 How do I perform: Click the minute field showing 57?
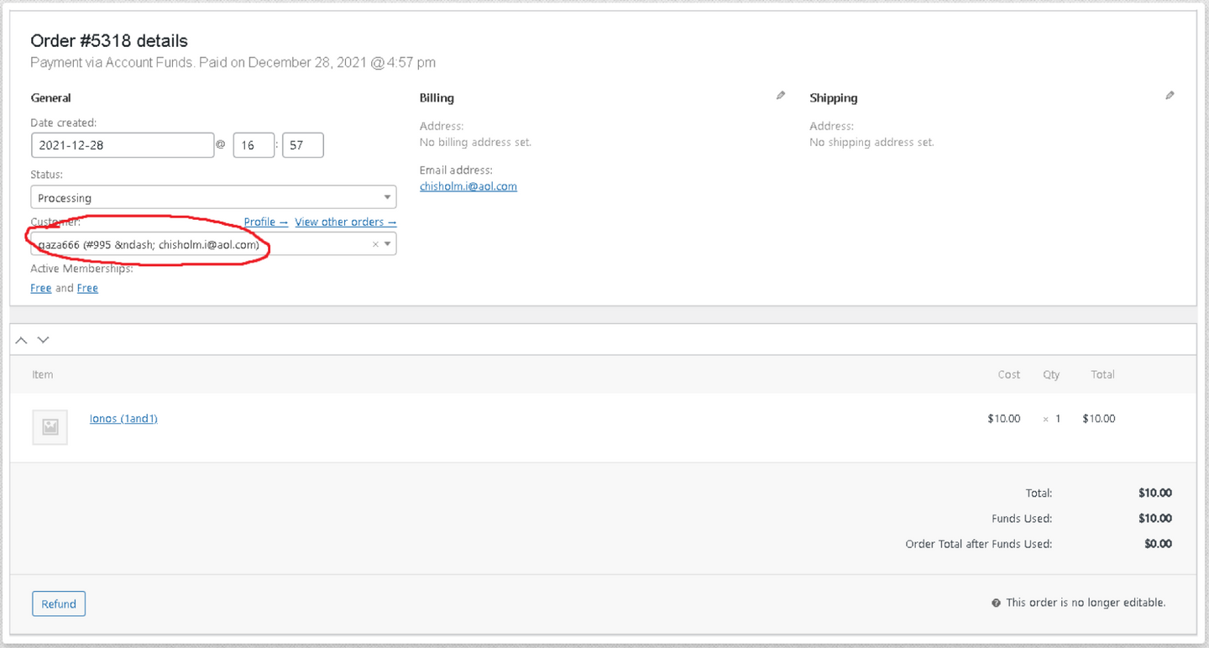(303, 145)
